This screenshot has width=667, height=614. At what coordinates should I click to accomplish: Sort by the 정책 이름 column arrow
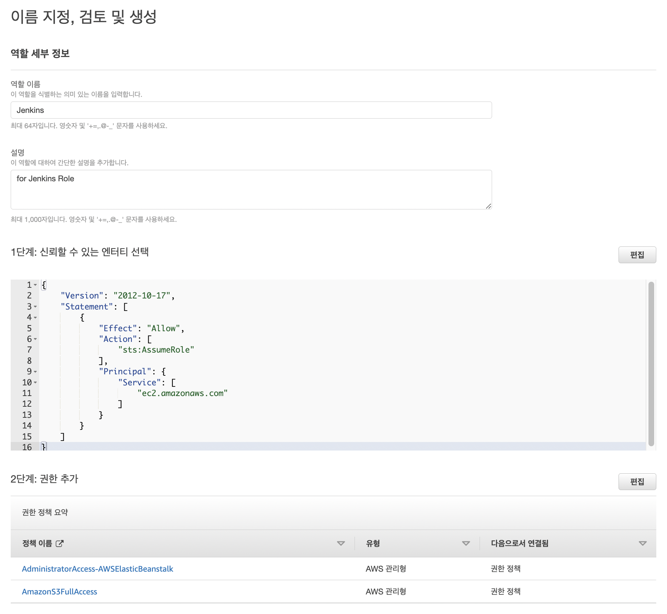[341, 543]
